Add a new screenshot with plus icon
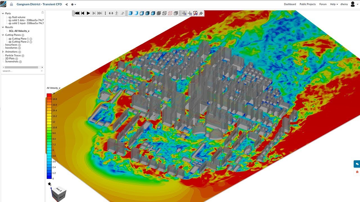The image size is (360, 202). (x=20, y=62)
